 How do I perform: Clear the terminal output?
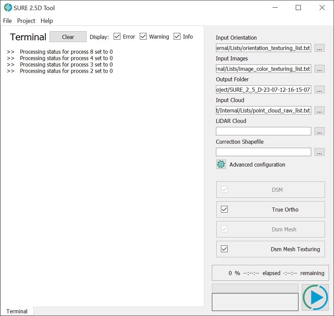(x=68, y=37)
